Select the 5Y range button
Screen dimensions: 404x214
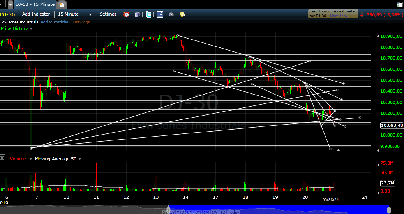pyautogui.click(x=166, y=212)
